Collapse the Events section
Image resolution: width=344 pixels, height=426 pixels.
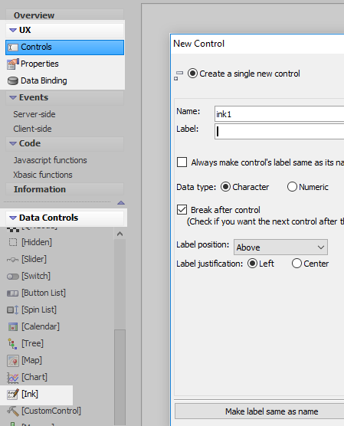click(13, 97)
